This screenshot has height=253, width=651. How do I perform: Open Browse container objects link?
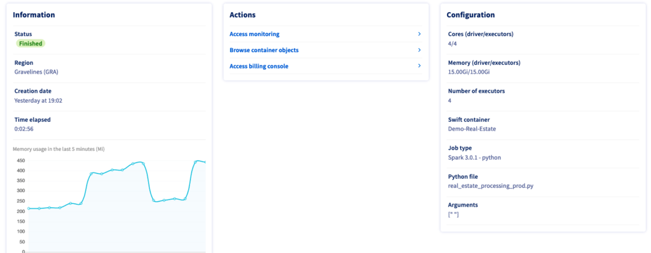click(264, 50)
